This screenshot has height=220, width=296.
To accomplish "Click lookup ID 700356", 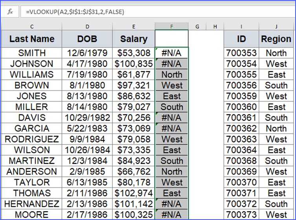I will pyautogui.click(x=241, y=85).
